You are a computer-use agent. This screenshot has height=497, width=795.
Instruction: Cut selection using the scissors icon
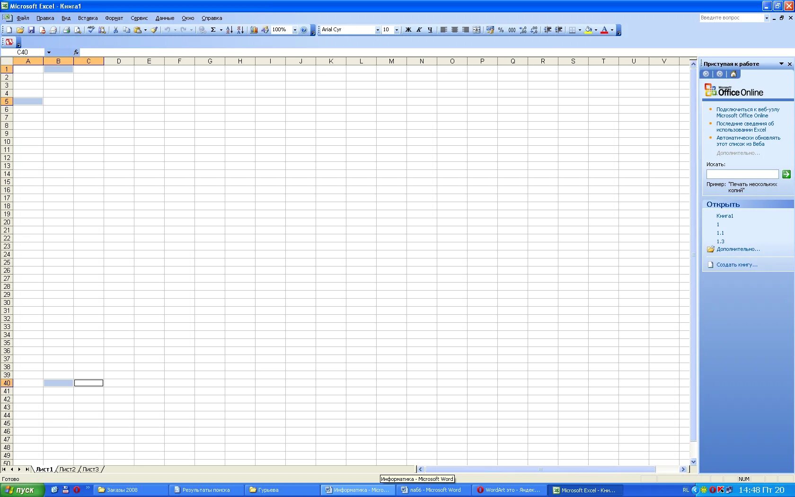click(x=115, y=30)
